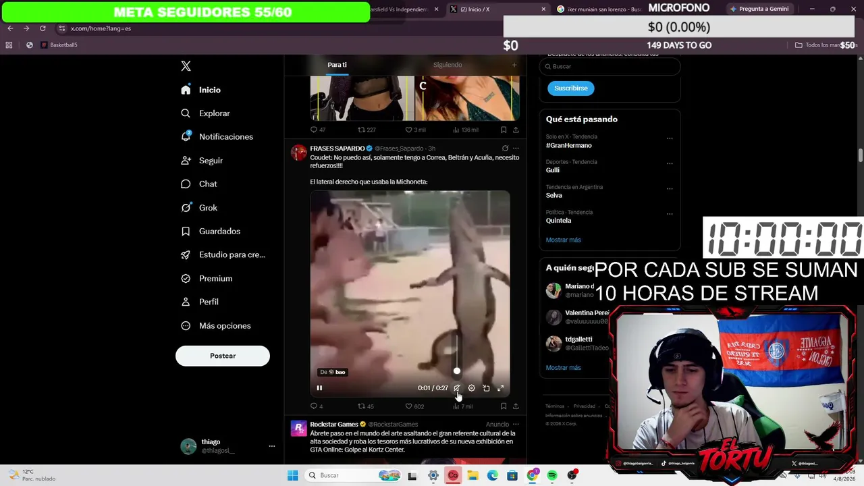This screenshot has height=486, width=864.
Task: Click Mostrar más under Qué está pasando
Action: [564, 240]
